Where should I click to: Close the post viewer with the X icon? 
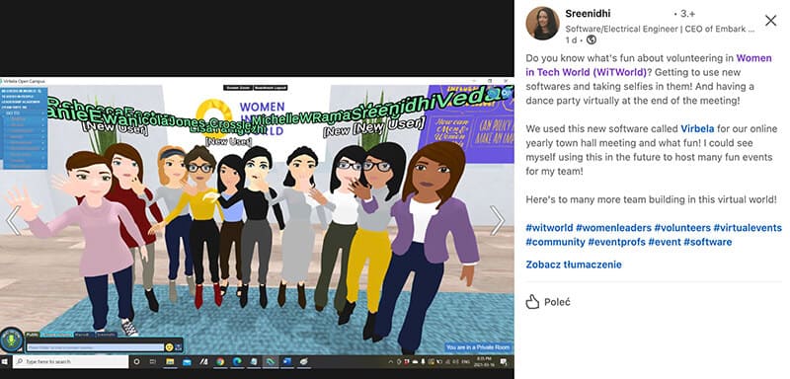[770, 21]
